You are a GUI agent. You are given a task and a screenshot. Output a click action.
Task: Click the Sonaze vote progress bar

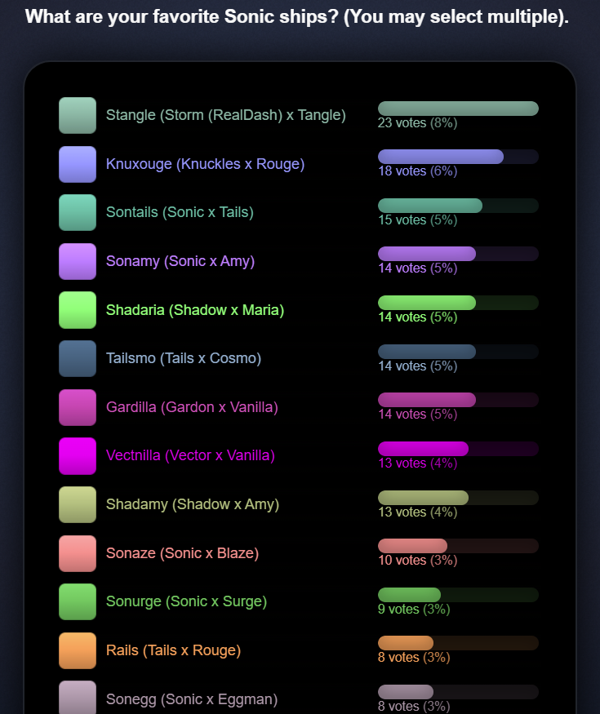pyautogui.click(x=458, y=546)
